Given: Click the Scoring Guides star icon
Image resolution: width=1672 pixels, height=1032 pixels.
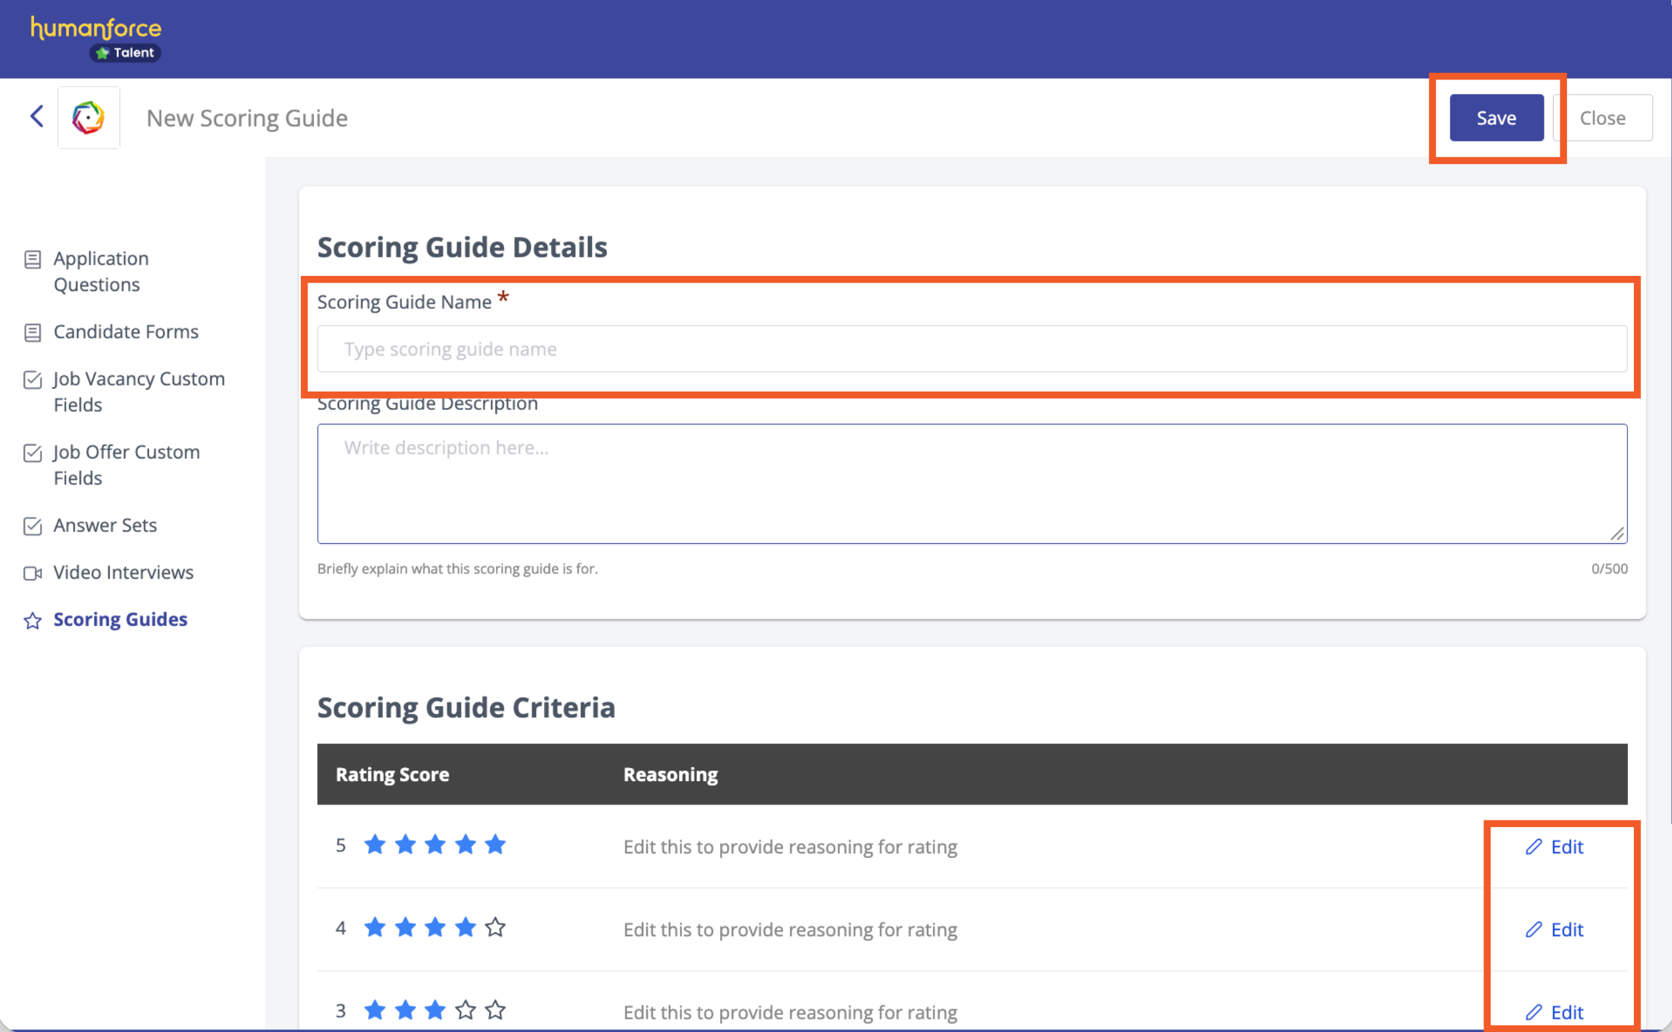Looking at the screenshot, I should pos(32,620).
